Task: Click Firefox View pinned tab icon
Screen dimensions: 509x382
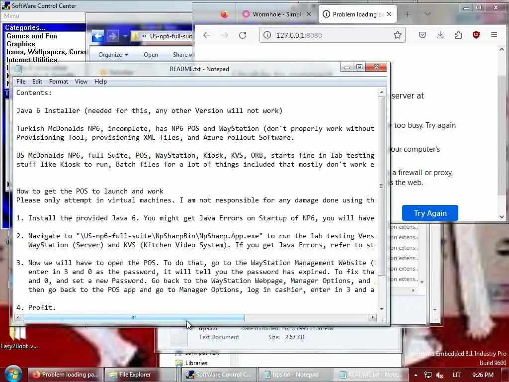Action: coord(224,14)
